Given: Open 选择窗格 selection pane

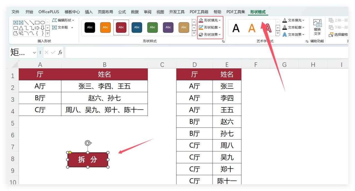Looking at the screenshot, I should 338,35.
